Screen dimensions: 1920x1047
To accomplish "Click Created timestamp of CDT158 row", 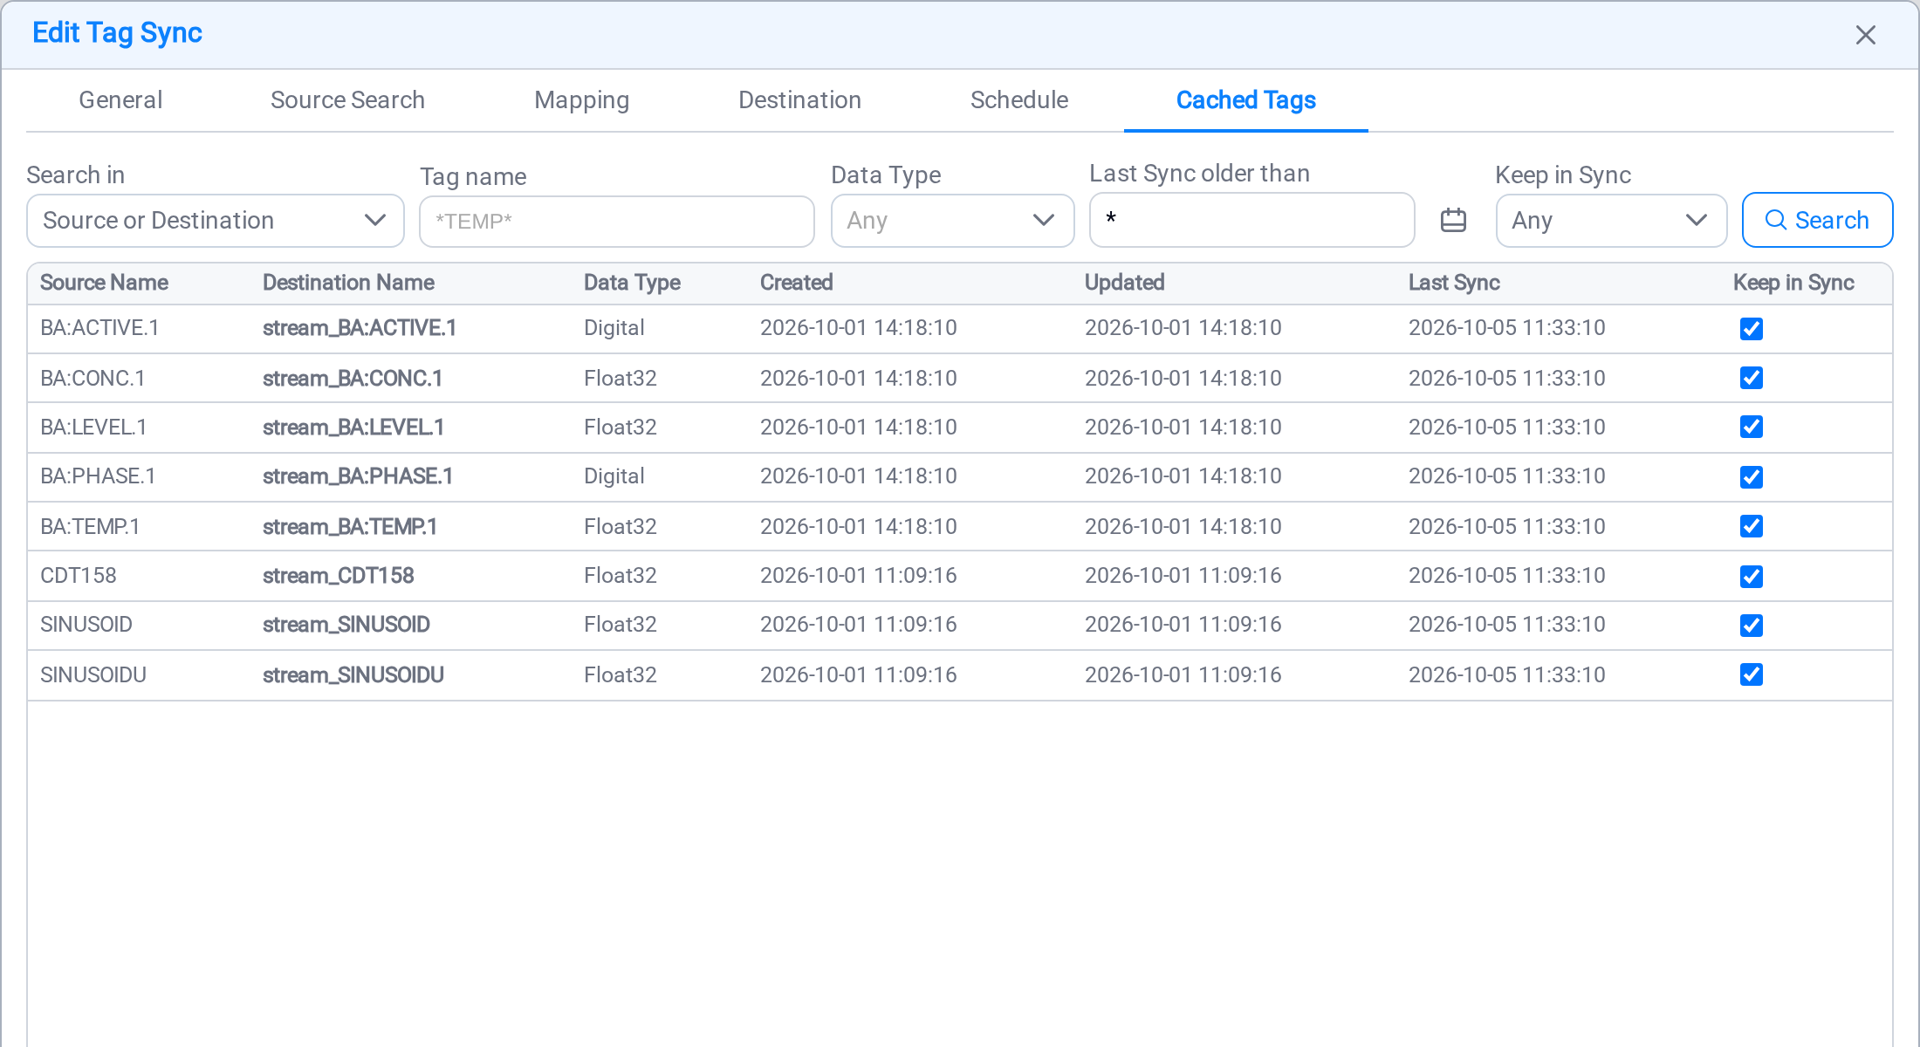I will pyautogui.click(x=859, y=576).
